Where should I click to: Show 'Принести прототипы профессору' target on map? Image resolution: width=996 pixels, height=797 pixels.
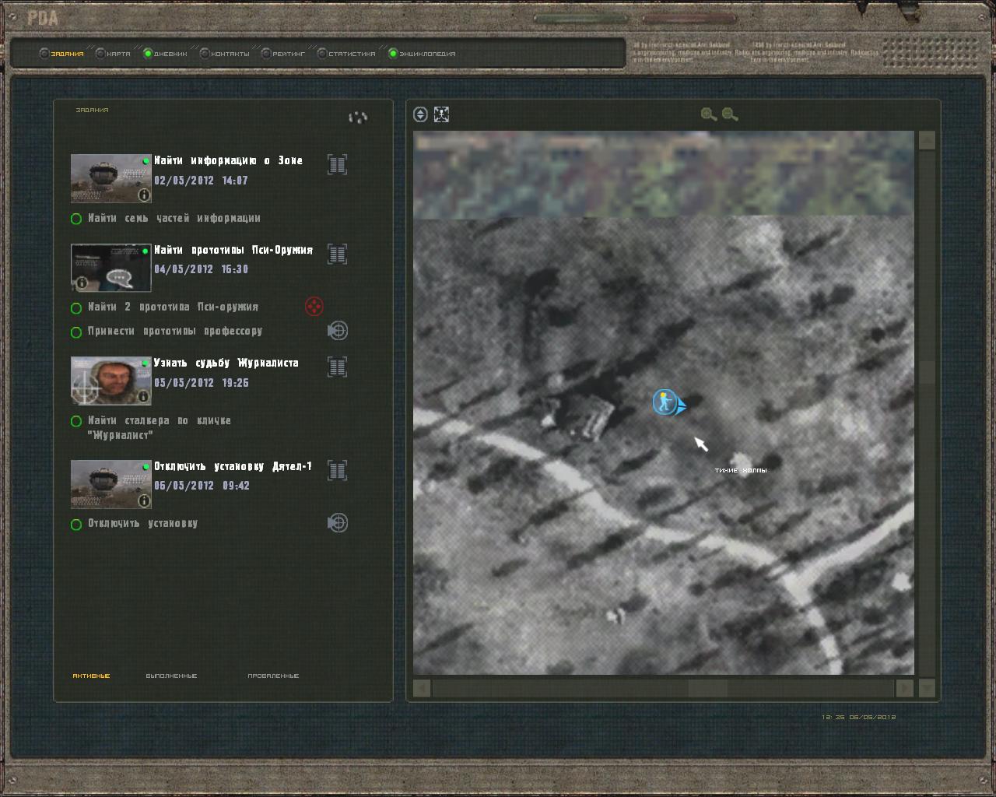[x=337, y=331]
